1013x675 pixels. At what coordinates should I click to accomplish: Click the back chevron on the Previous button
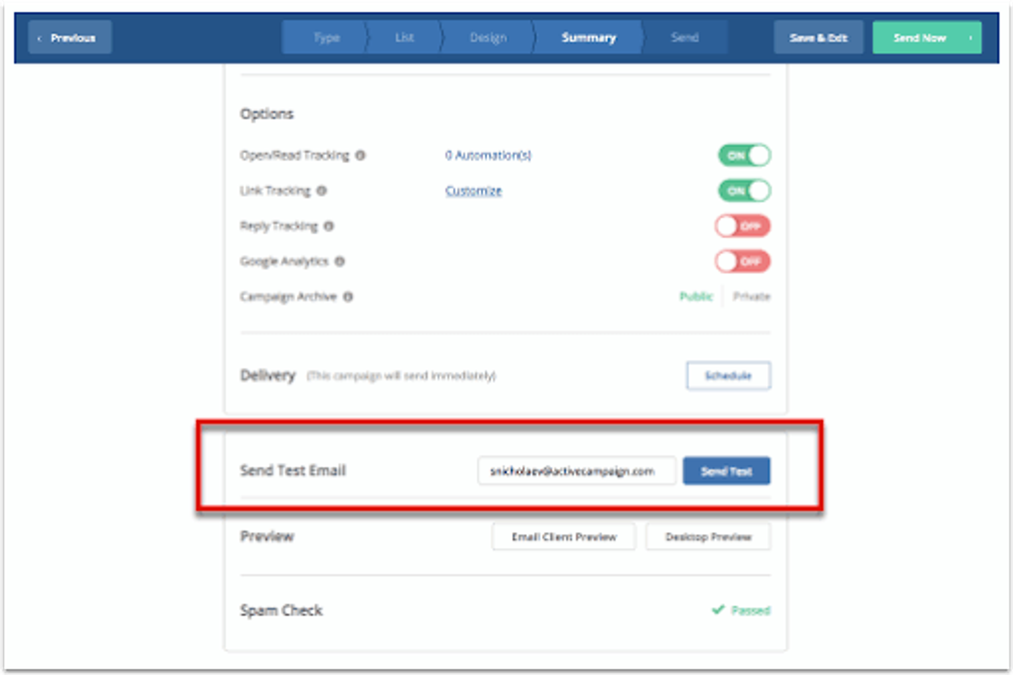(x=40, y=37)
